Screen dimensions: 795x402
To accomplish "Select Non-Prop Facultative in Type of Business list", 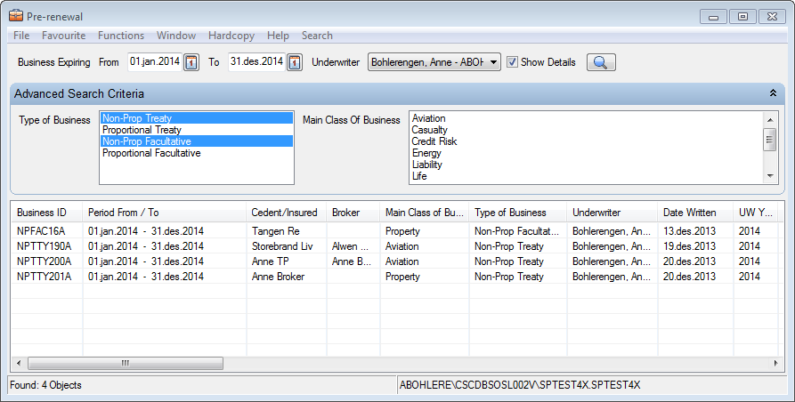I will [x=196, y=141].
